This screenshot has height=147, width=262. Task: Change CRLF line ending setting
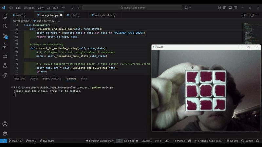[x=167, y=141]
